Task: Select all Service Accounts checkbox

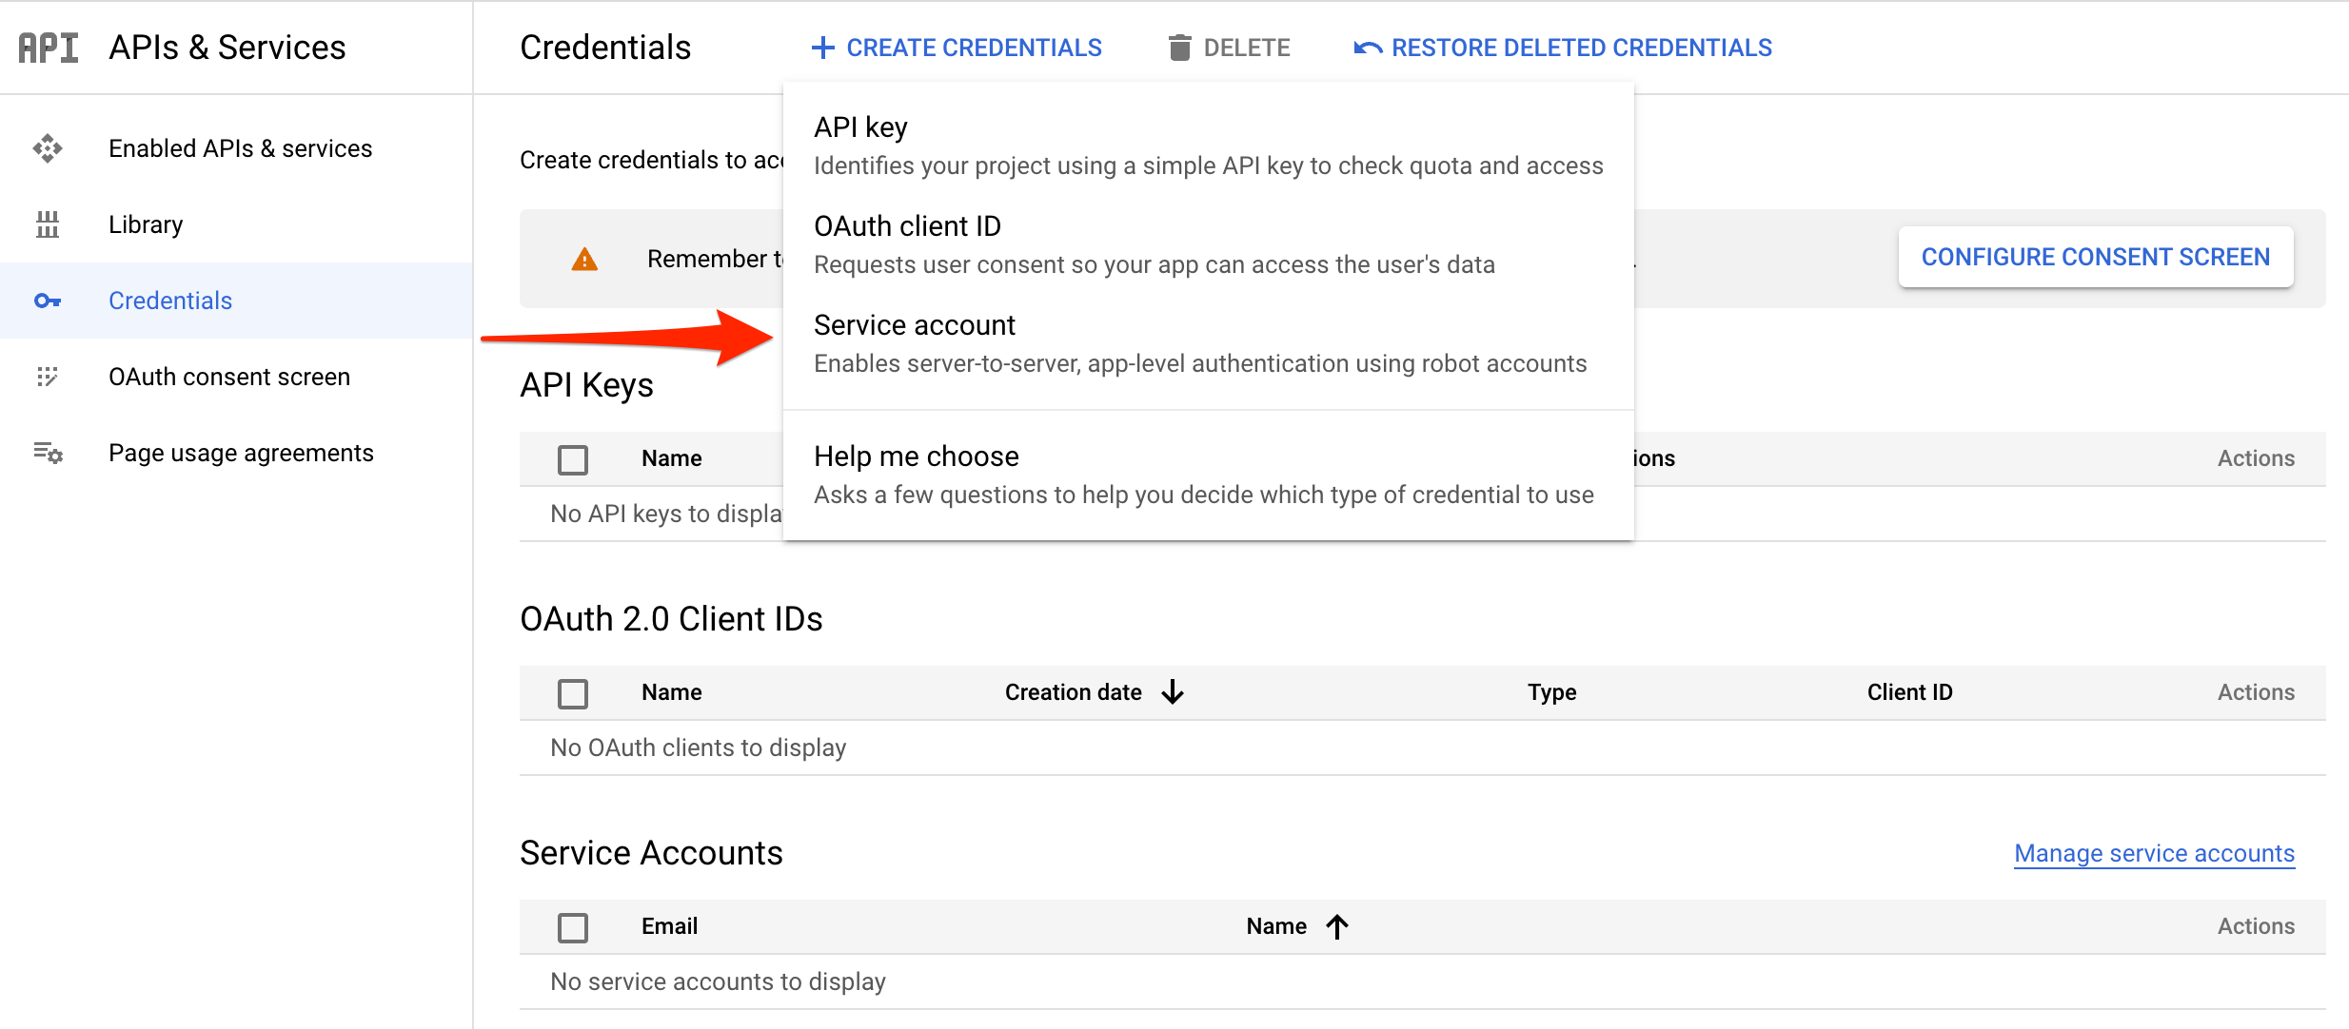Action: [x=573, y=927]
